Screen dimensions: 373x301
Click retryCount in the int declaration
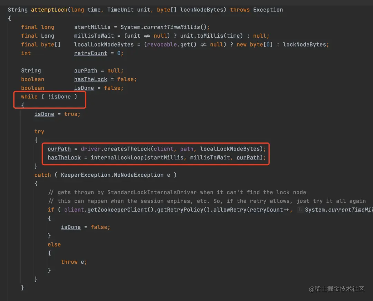click(90, 53)
